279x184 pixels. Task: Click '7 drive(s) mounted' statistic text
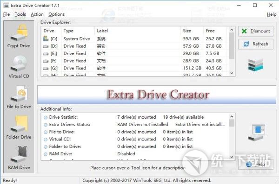click(x=136, y=117)
